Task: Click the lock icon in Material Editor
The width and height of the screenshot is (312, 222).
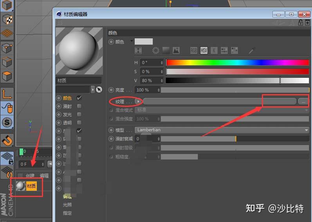Action: pyautogui.click(x=301, y=22)
